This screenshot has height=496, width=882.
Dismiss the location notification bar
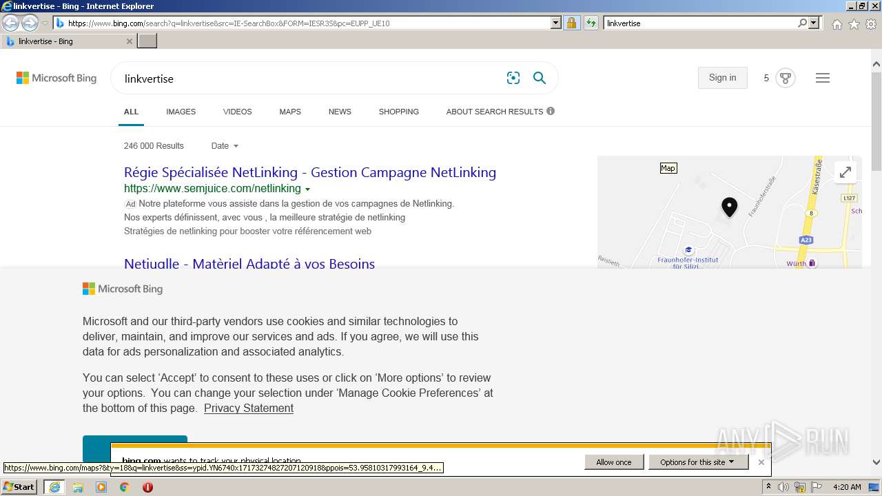[761, 462]
